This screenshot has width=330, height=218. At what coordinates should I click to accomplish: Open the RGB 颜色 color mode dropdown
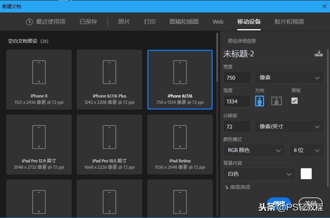coord(254,150)
